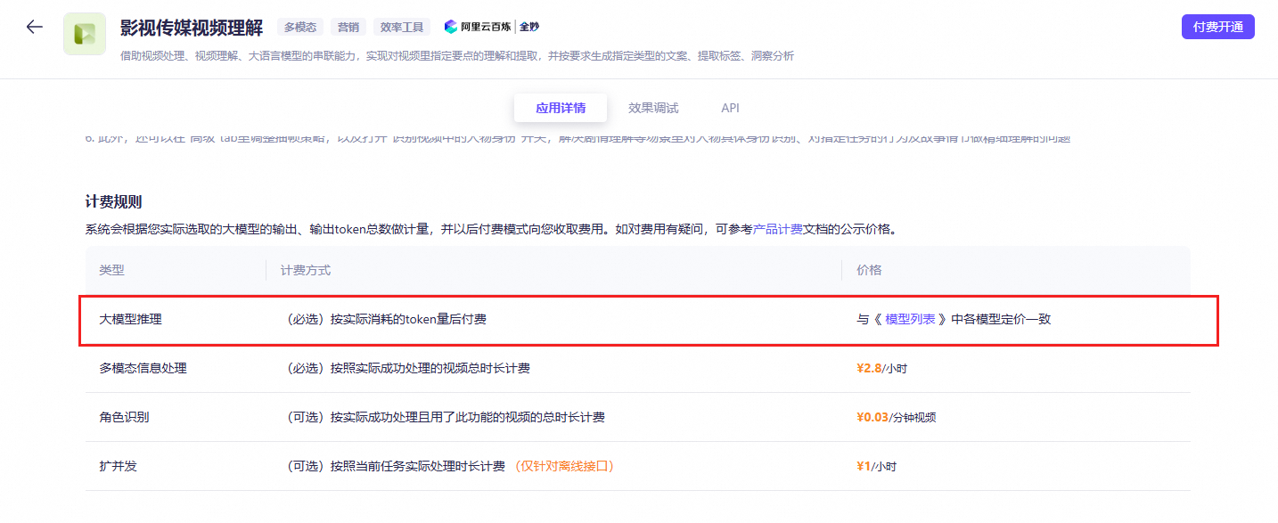Switch to the 应用详情 tab

pyautogui.click(x=561, y=108)
